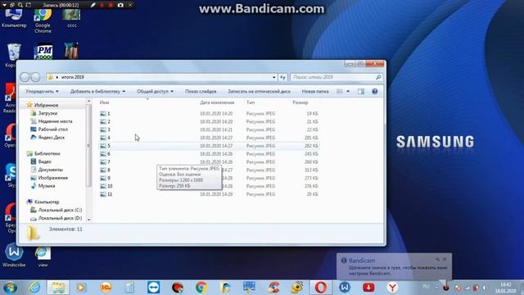Click the Explorer back navigation button
The height and width of the screenshot is (295, 524).
25,77
